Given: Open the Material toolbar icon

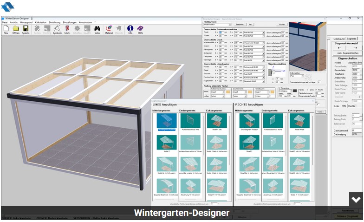Looking at the screenshot, I should click(x=109, y=30).
